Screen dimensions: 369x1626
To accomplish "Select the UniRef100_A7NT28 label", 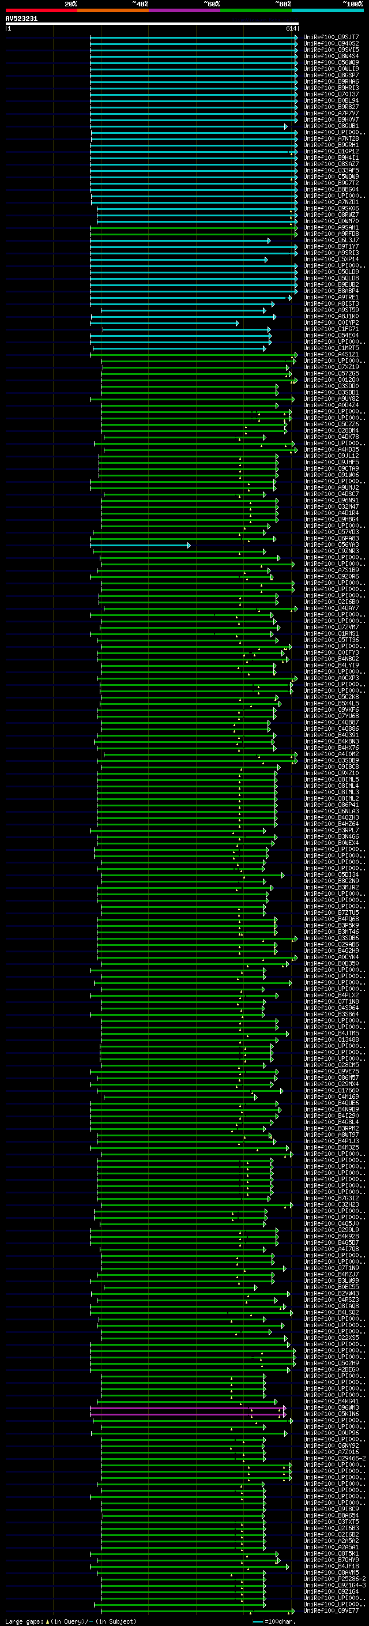I will click(331, 139).
